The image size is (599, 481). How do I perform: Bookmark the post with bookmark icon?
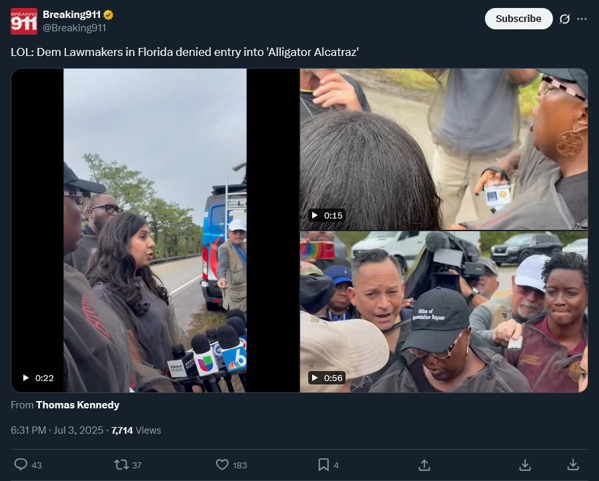324,464
